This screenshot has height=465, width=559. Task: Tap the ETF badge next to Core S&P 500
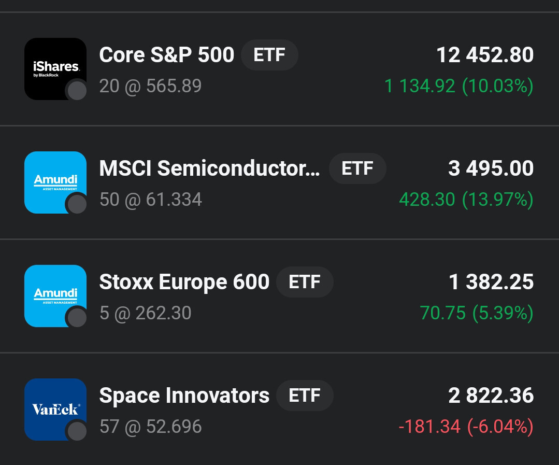(x=269, y=55)
